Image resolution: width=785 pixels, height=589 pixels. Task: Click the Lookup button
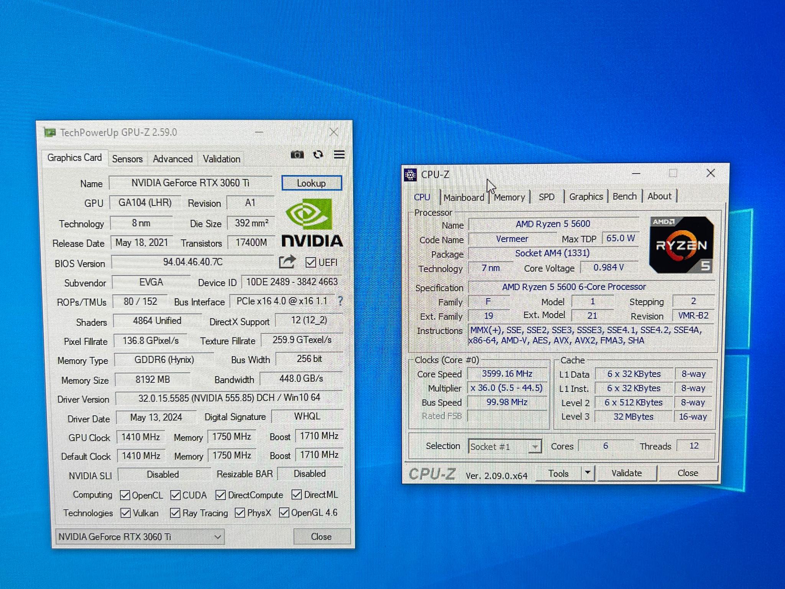tap(311, 183)
